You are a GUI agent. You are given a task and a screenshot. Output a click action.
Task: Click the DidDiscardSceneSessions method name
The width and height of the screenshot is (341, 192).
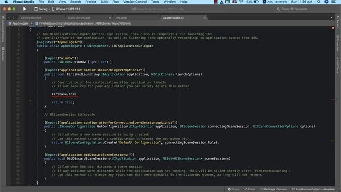tap(88, 159)
